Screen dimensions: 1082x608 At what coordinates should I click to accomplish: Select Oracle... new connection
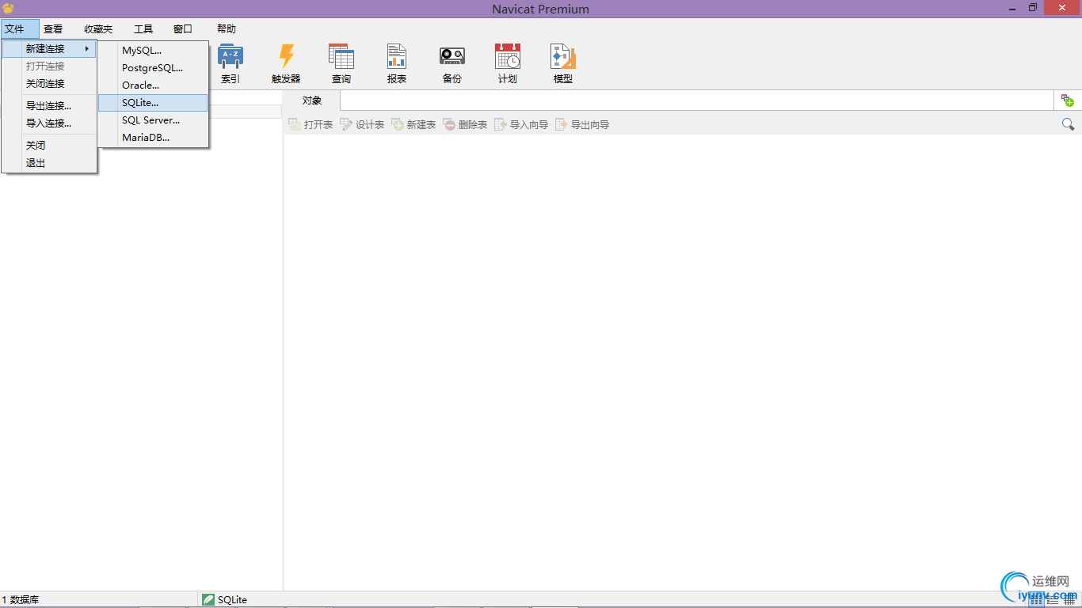pos(153,85)
